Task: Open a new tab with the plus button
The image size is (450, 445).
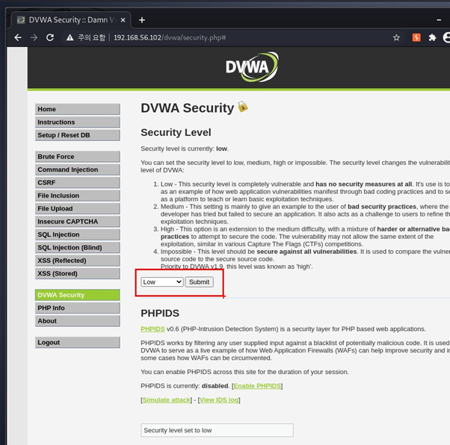Action: click(142, 20)
